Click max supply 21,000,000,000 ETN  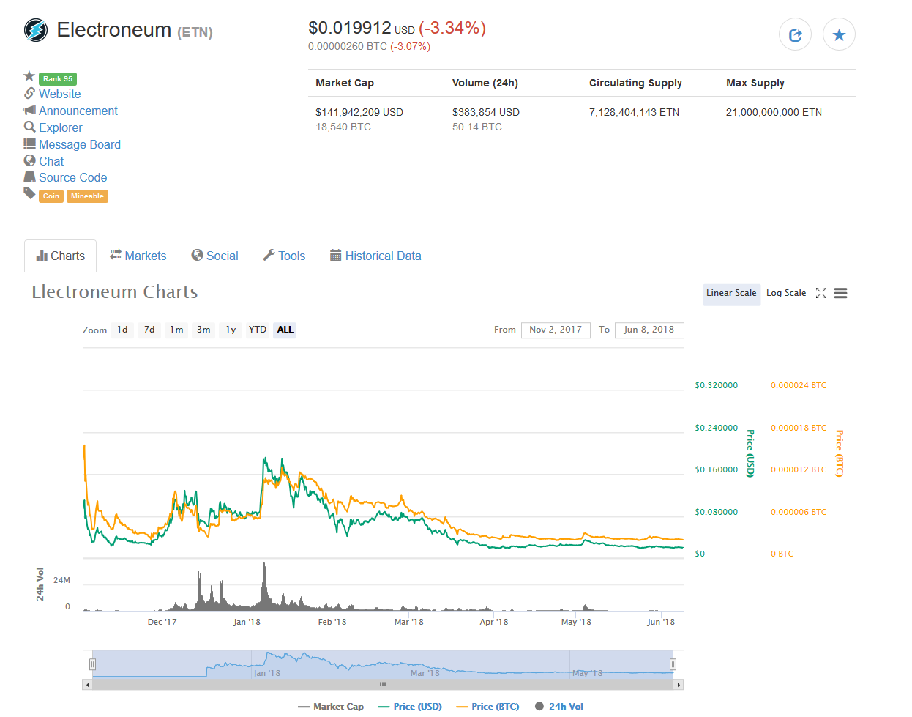click(774, 112)
